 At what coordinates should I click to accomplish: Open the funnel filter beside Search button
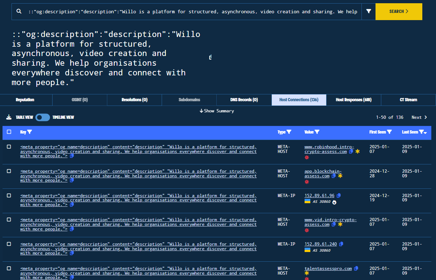[x=369, y=11]
